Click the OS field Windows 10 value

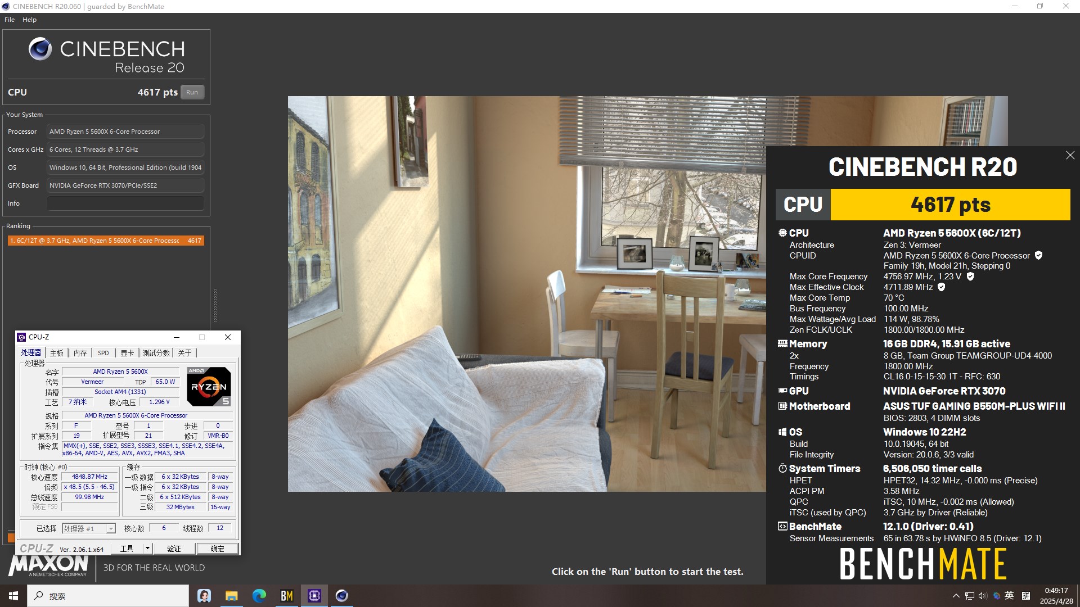(125, 167)
